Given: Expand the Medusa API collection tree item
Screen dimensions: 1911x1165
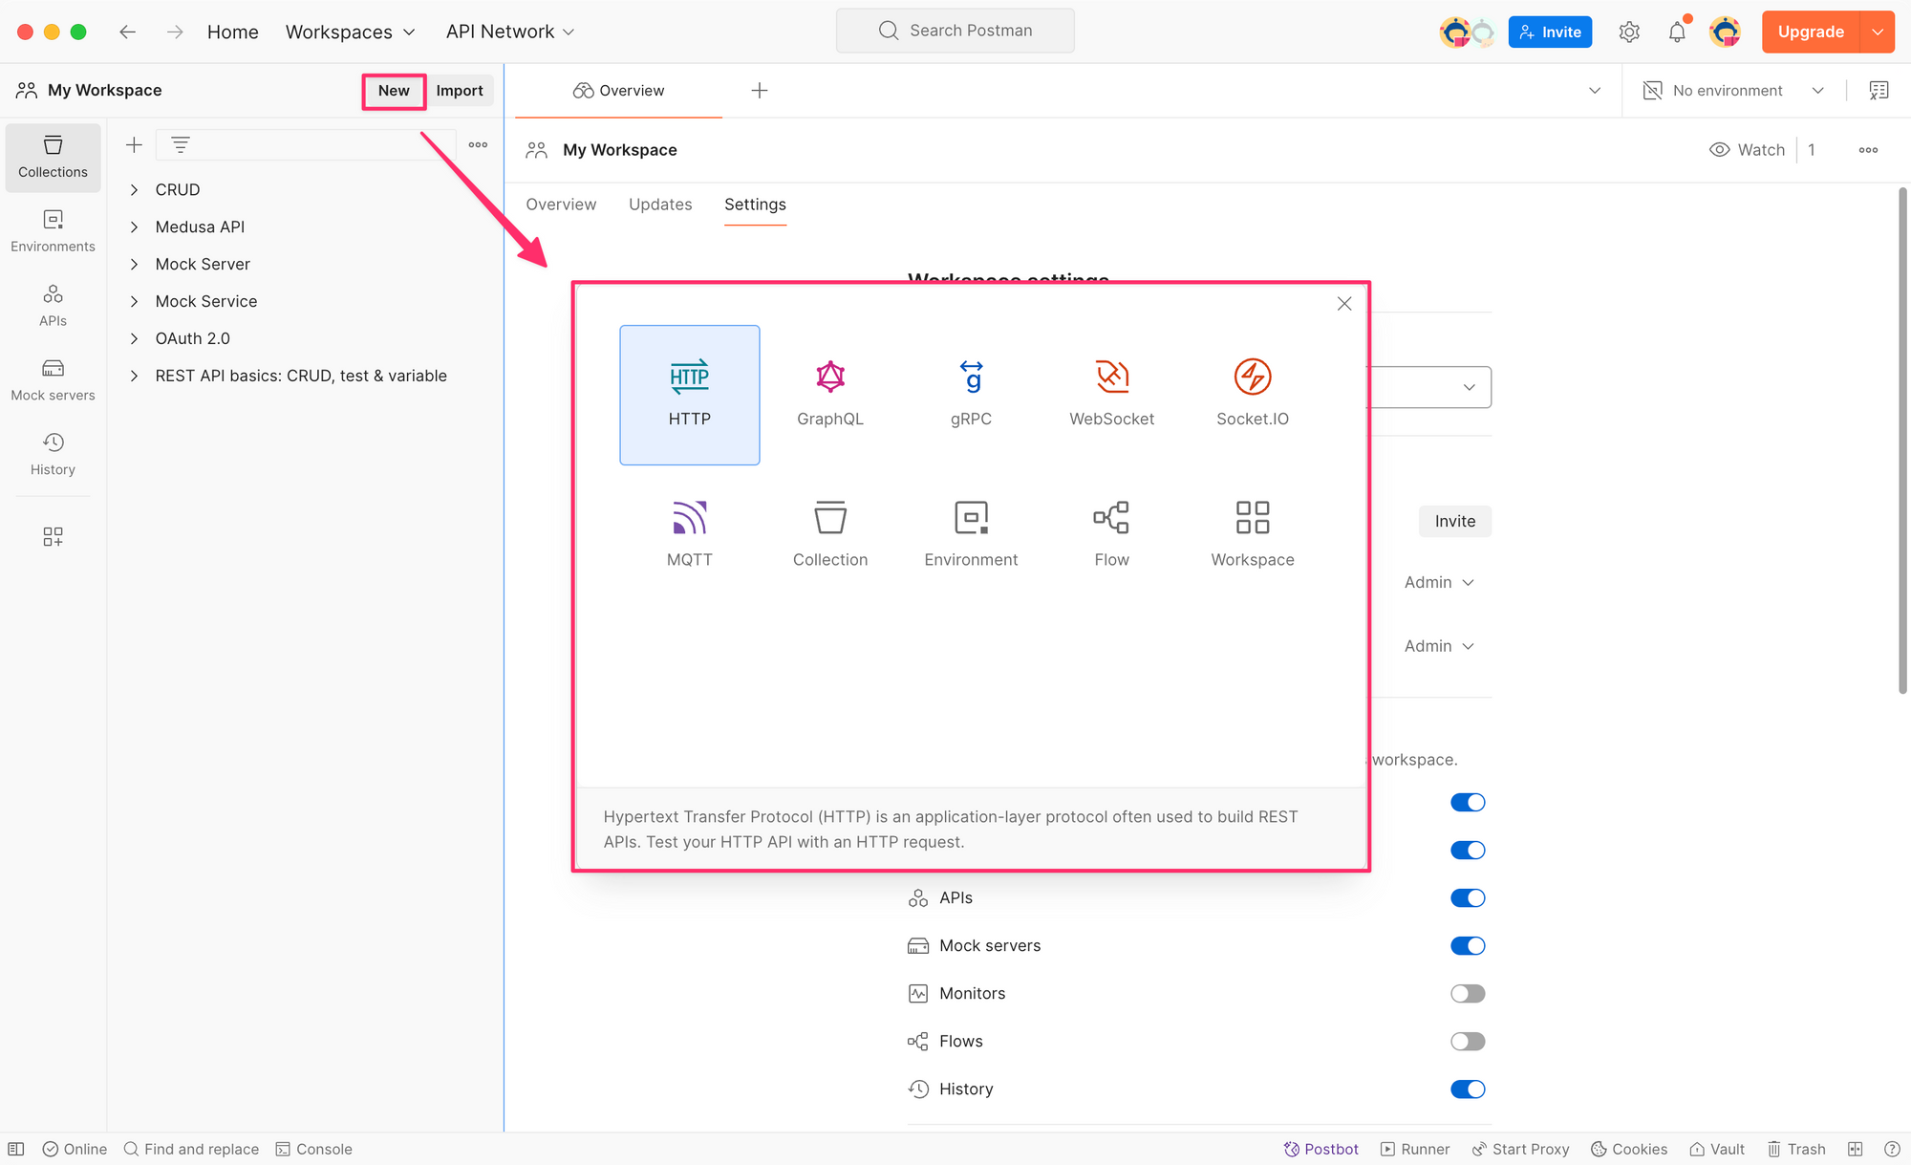Looking at the screenshot, I should point(133,227).
